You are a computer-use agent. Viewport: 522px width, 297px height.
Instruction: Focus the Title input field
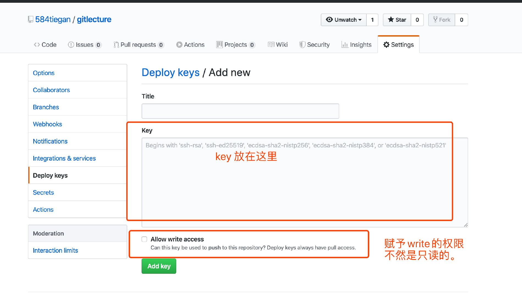[240, 111]
